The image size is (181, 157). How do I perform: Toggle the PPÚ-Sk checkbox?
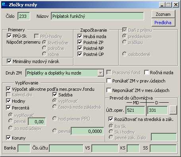click(9, 36)
